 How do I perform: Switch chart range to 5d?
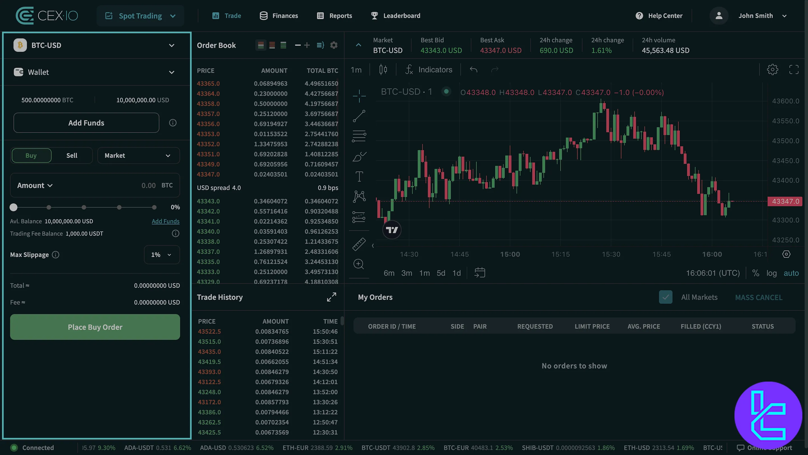(441, 273)
